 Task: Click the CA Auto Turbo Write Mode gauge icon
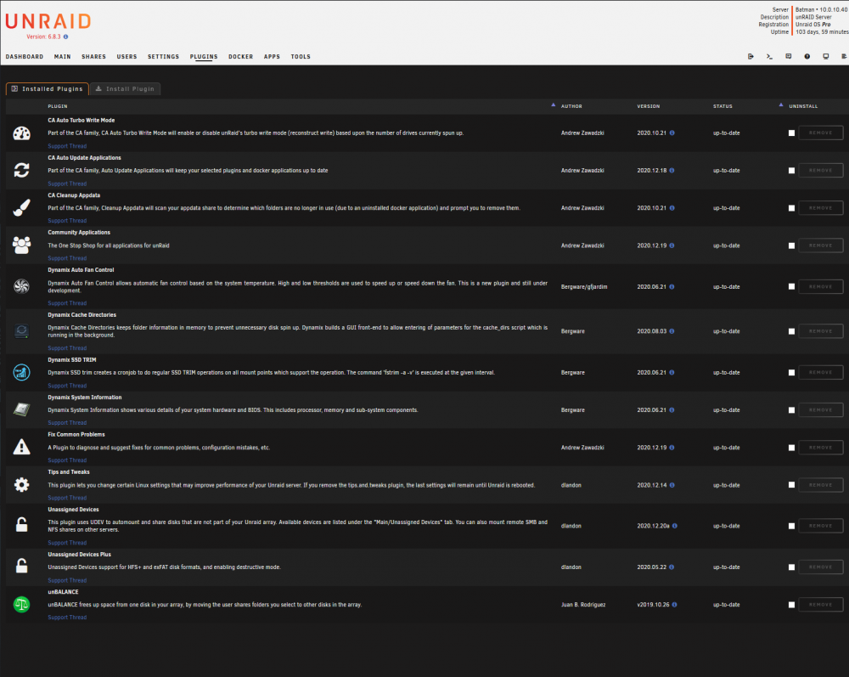point(22,133)
